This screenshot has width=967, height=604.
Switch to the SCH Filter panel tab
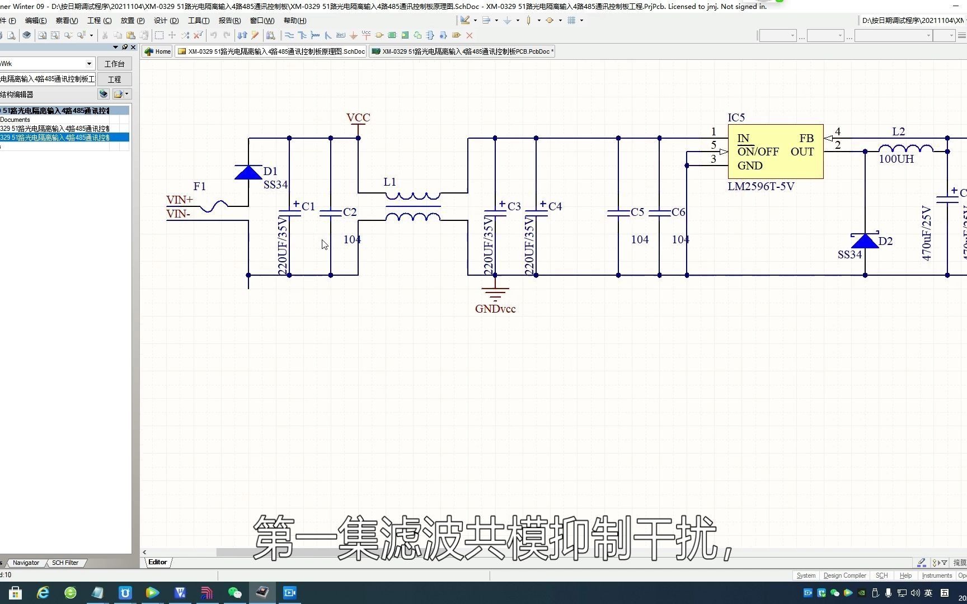click(65, 563)
